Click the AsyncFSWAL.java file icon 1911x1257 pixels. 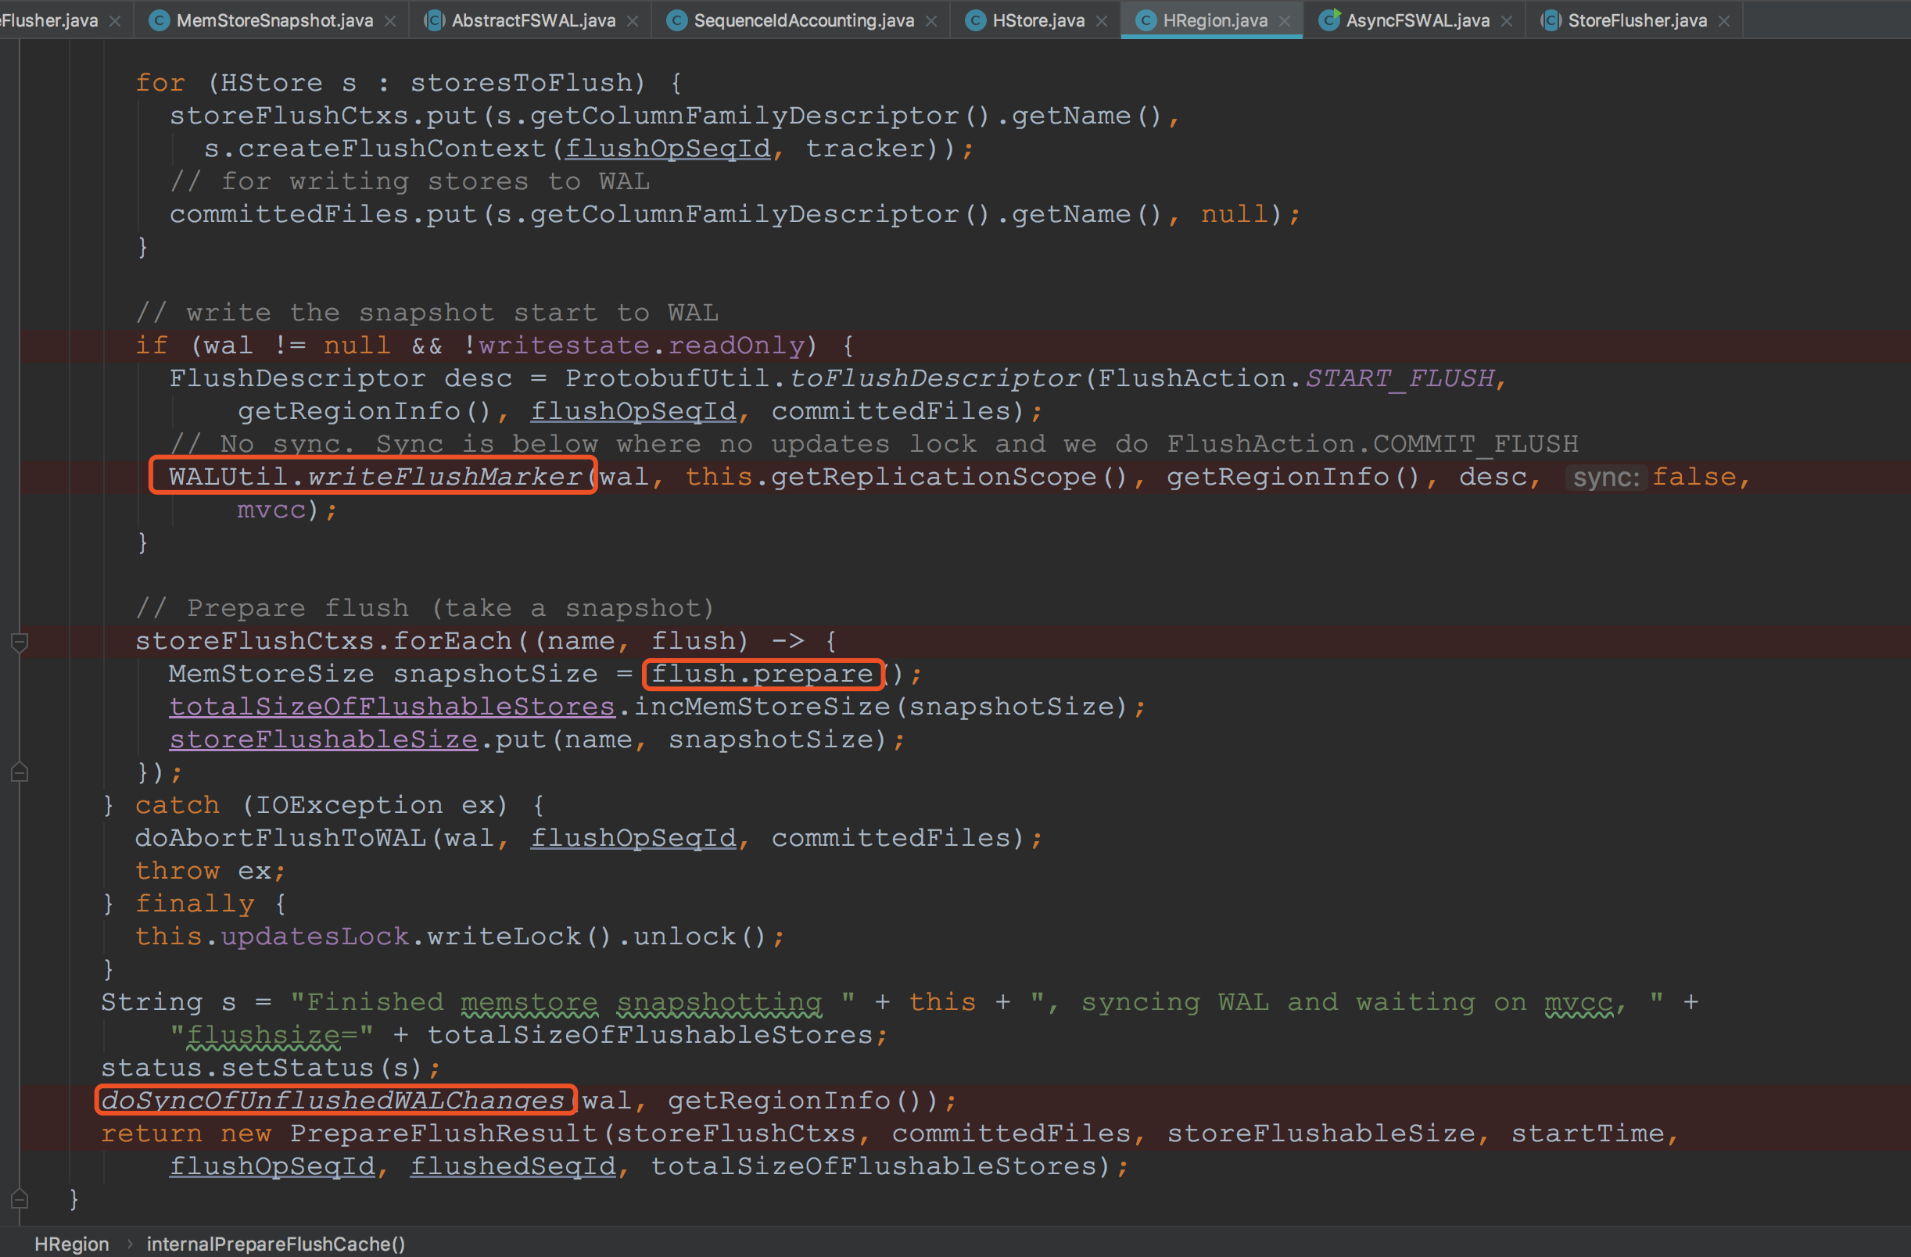tap(1329, 21)
